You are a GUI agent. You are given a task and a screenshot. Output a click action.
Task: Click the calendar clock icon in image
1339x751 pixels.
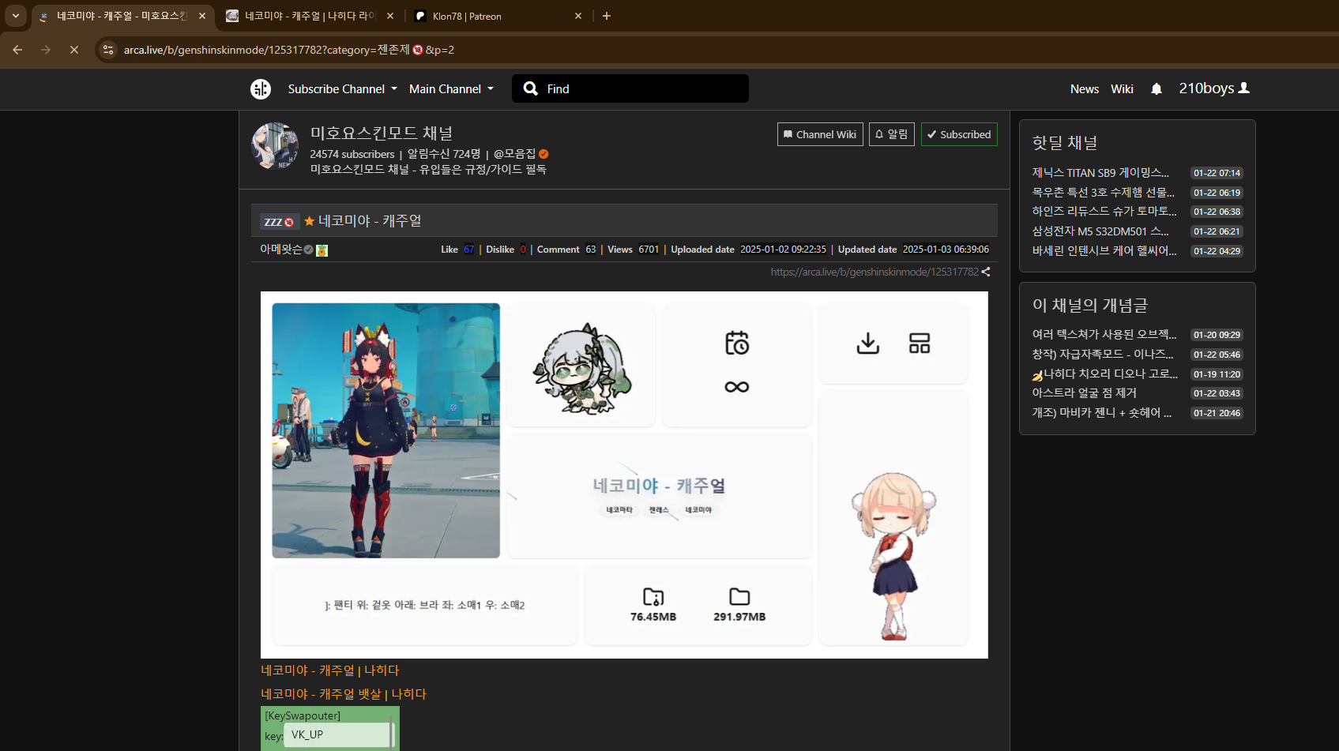point(737,343)
